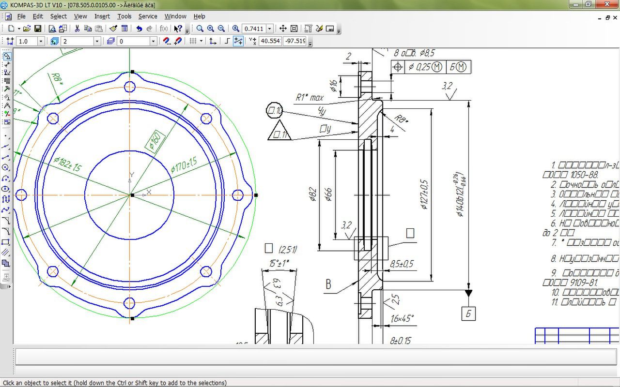Switch to the Geometry panel on left toolbar
620x387 pixels.
tap(7, 56)
